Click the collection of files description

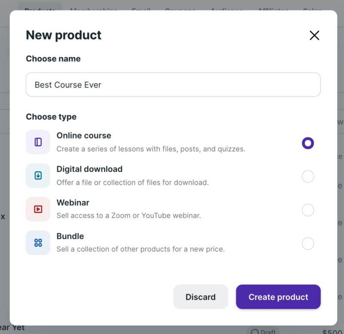[132, 182]
